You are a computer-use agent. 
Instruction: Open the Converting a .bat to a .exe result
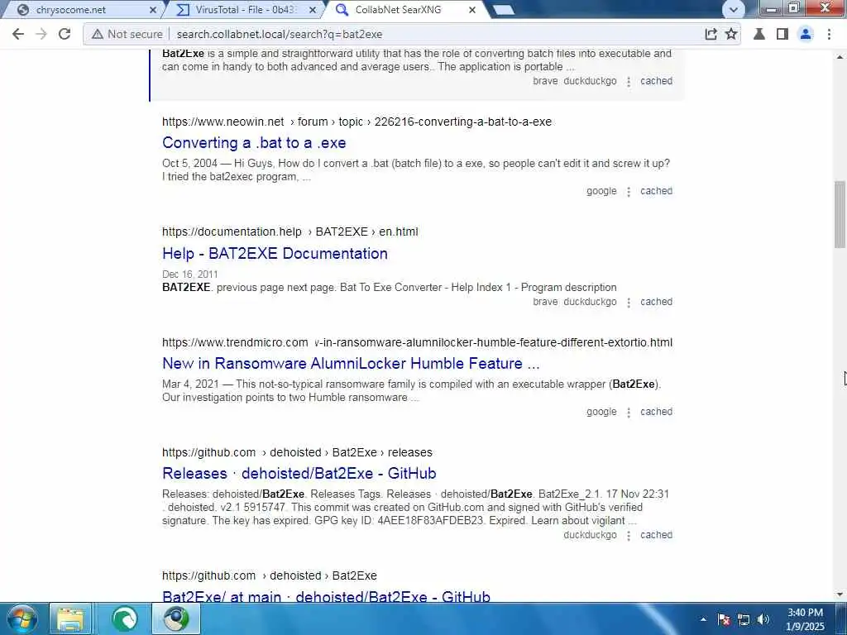[254, 142]
